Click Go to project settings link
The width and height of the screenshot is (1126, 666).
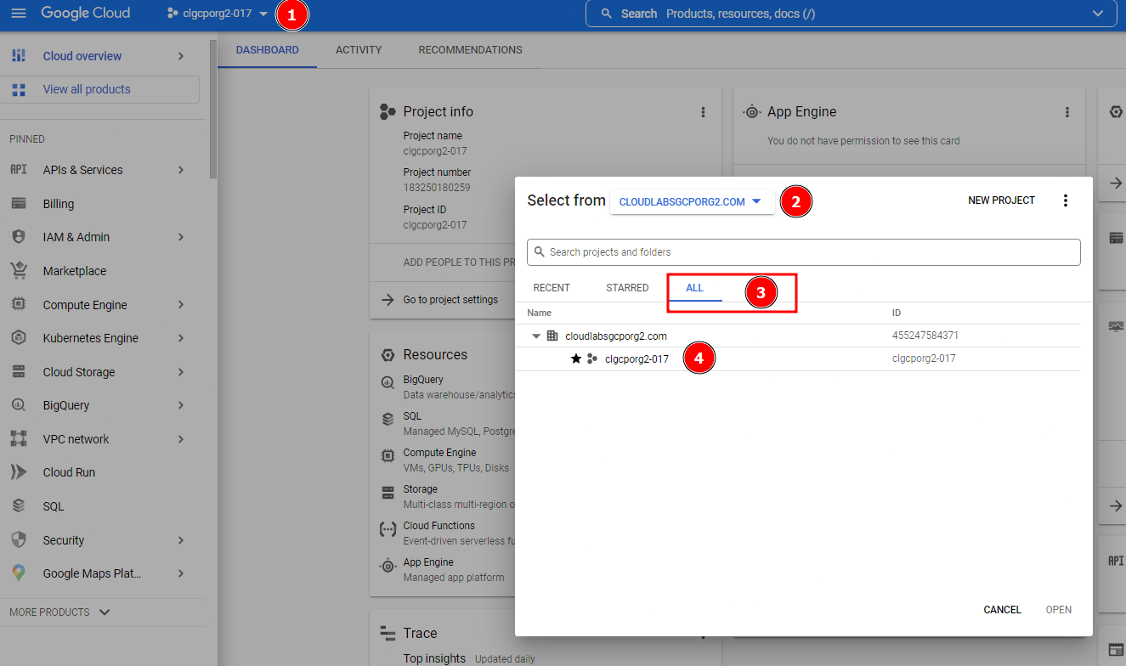(450, 300)
